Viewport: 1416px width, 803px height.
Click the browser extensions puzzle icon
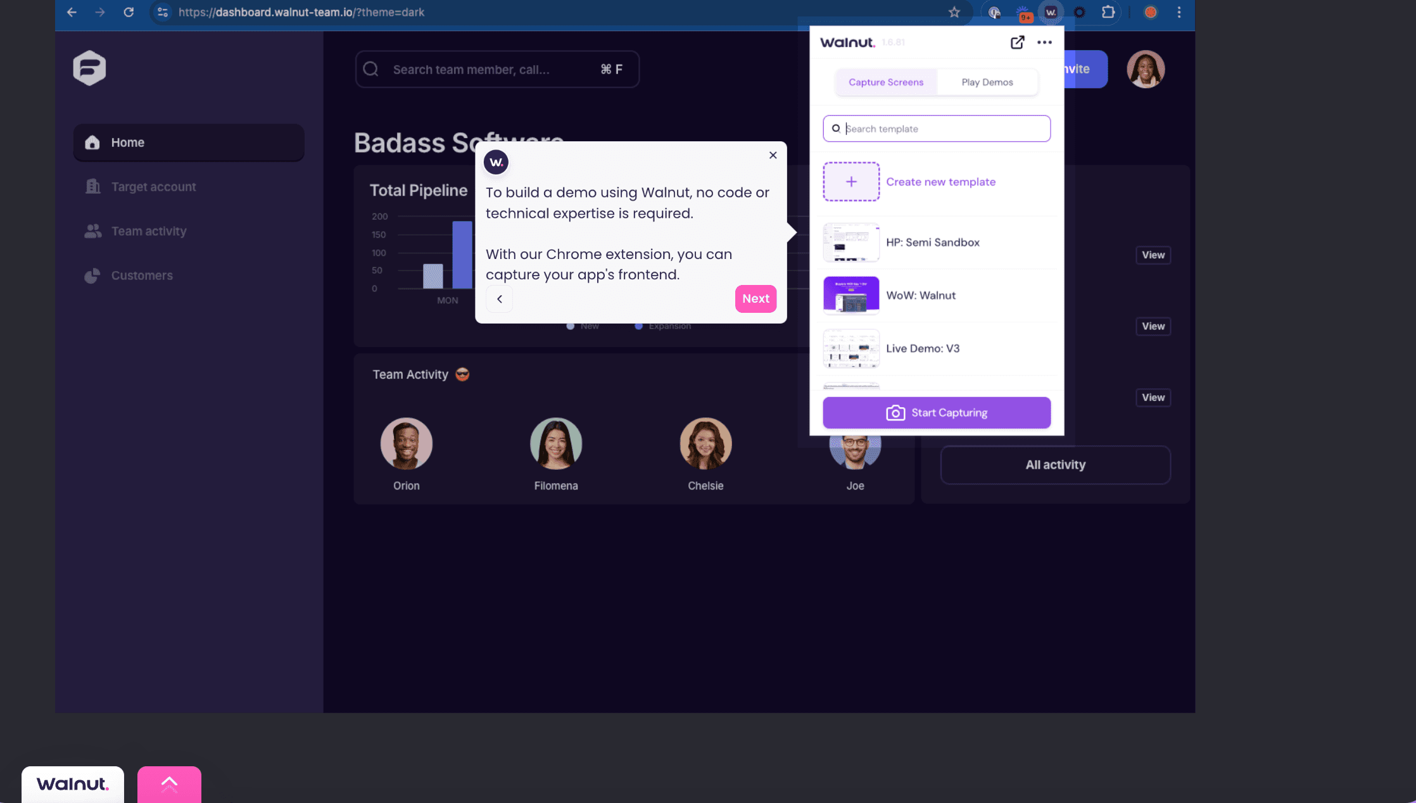1108,11
